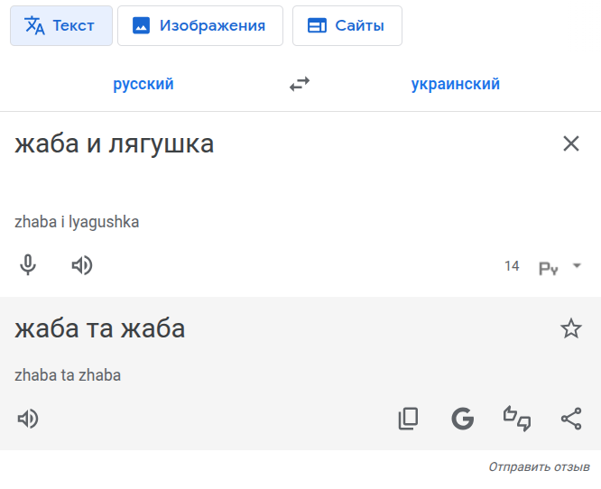Click the translated text жаба та жаба
The image size is (601, 489).
(x=100, y=329)
